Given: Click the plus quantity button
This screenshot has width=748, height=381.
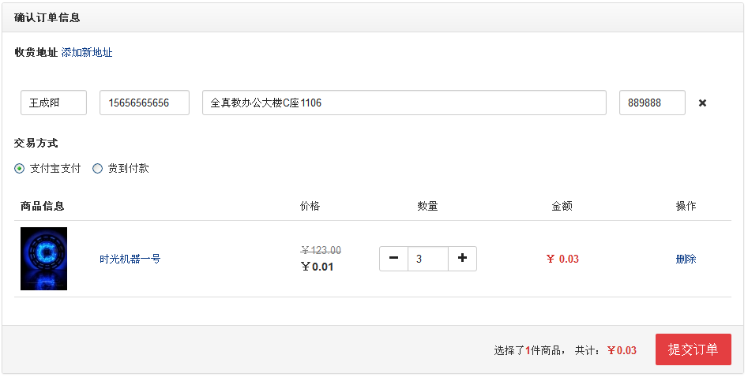Looking at the screenshot, I should click(x=462, y=259).
